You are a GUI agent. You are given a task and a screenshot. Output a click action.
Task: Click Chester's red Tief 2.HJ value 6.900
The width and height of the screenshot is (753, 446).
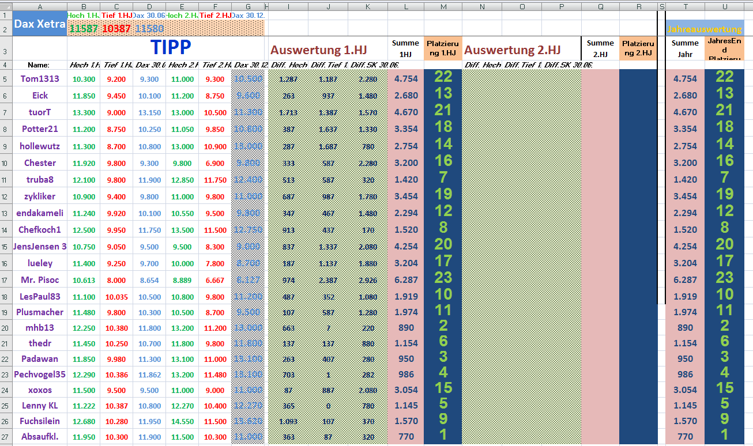pos(215,163)
